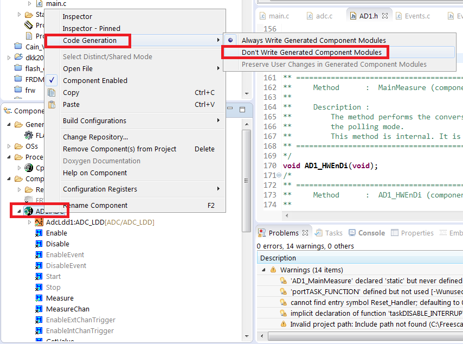Click the Components view vertical scrollbar
The height and width of the screenshot is (344, 463).
click(246, 181)
